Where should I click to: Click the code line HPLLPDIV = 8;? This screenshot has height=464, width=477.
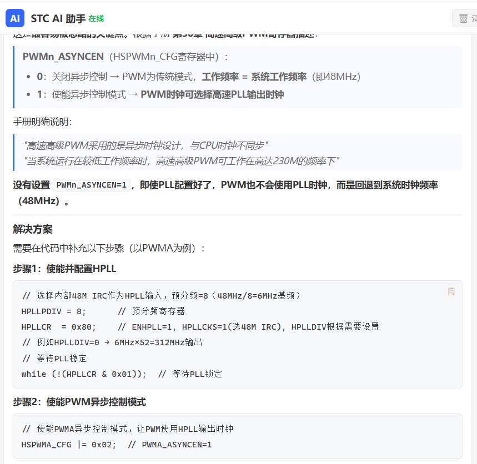pyautogui.click(x=103, y=311)
